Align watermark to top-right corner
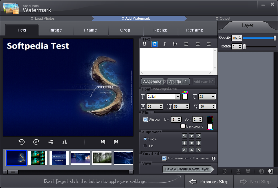278x188 pixels. tap(199, 136)
